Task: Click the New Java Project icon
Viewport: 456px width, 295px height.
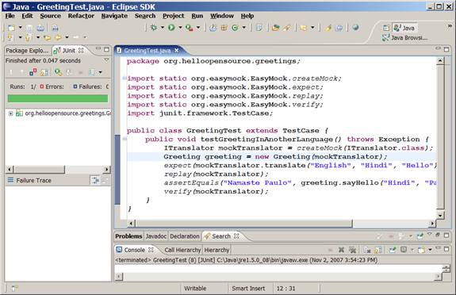Action: [x=213, y=28]
